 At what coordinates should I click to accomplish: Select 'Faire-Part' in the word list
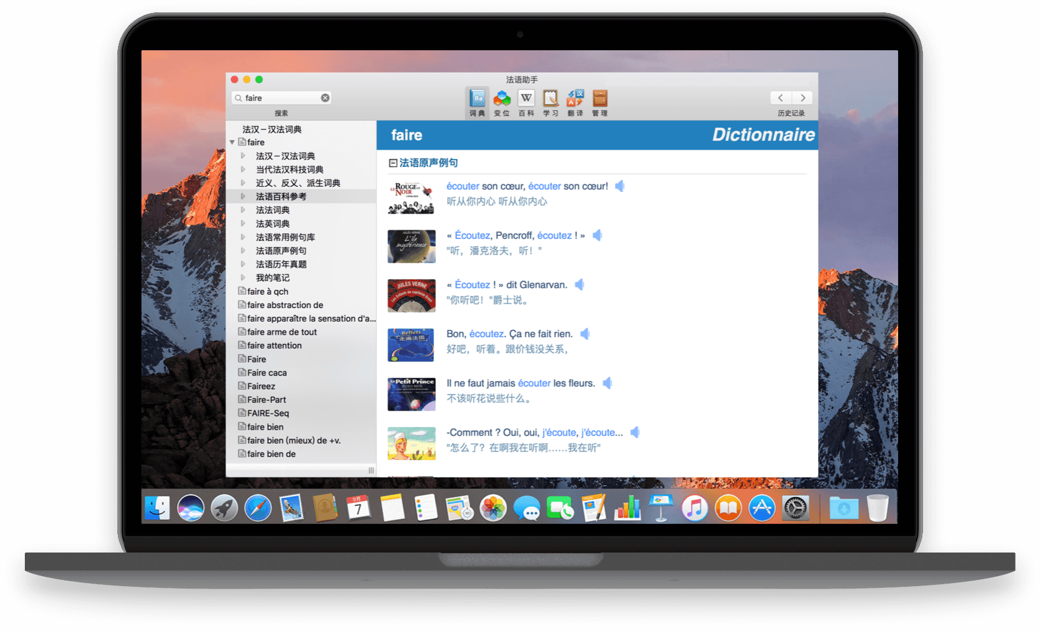pos(266,400)
